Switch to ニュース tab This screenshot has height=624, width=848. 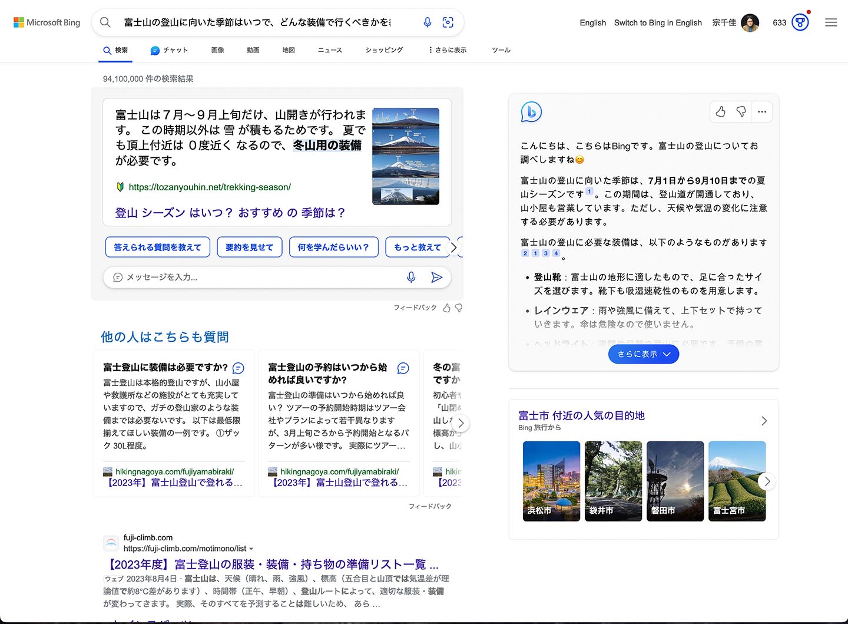click(x=330, y=50)
